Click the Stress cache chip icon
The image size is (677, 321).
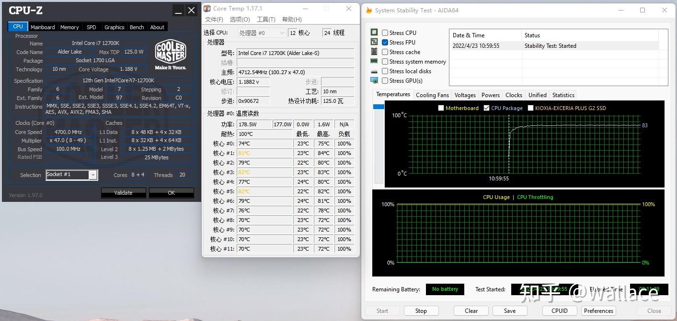(374, 52)
